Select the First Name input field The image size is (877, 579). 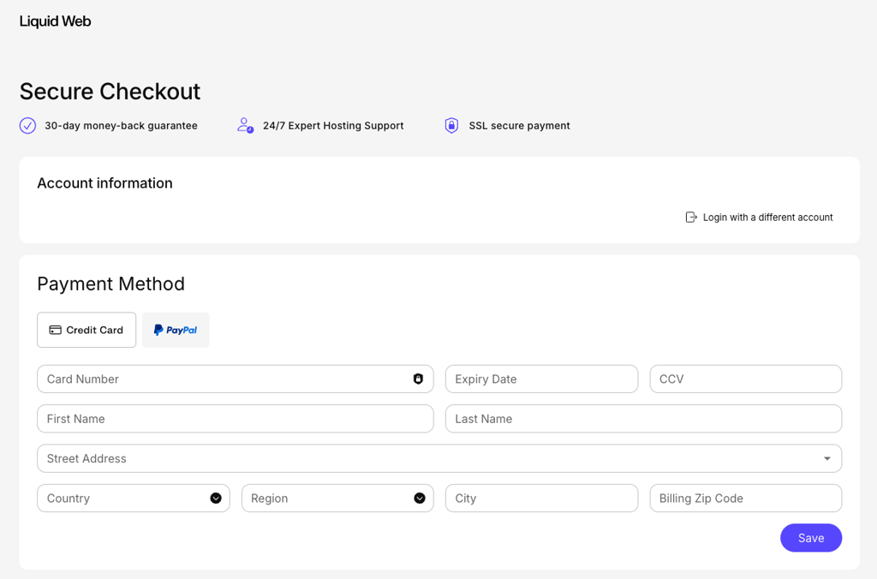pos(236,419)
